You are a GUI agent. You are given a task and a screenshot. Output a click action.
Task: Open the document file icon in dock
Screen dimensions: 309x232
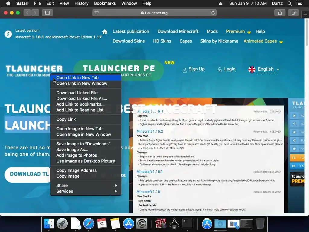point(75,224)
